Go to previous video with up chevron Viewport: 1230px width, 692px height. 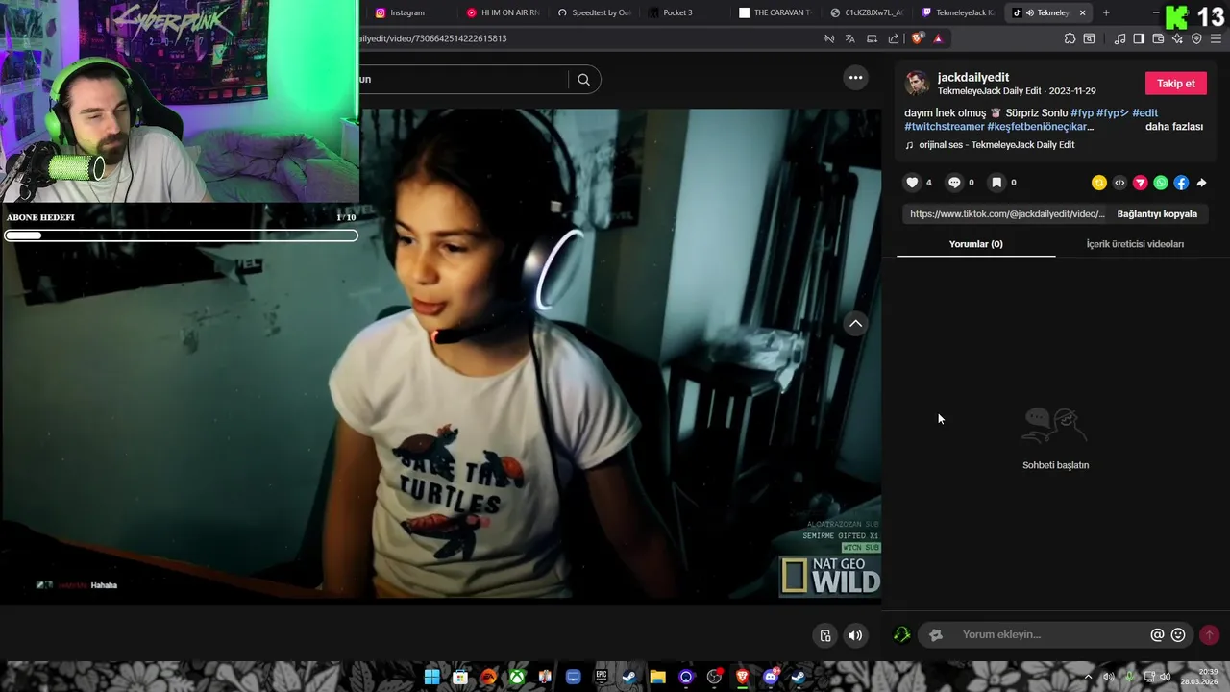tap(855, 324)
